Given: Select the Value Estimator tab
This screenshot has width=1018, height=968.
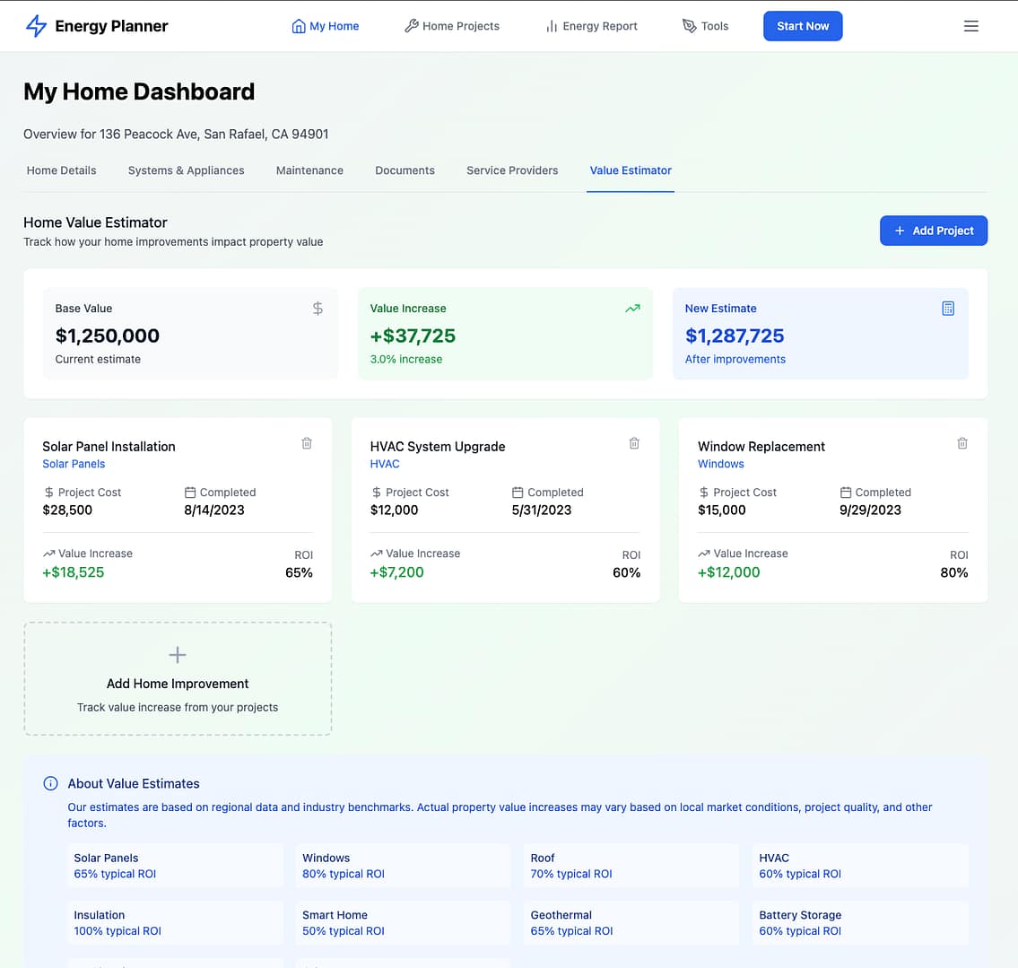Looking at the screenshot, I should coord(631,170).
